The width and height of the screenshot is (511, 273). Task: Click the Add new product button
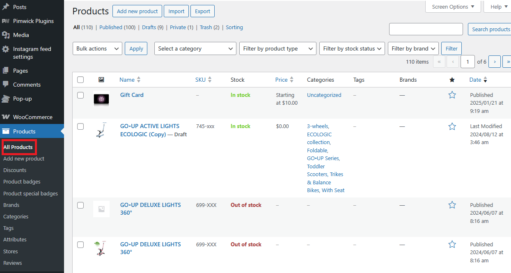coord(137,11)
